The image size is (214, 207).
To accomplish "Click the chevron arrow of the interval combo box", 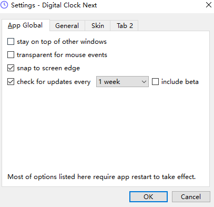I will coord(144,82).
